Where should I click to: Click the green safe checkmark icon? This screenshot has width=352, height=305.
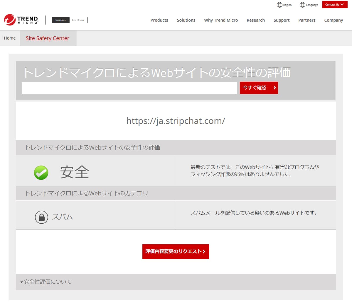point(41,173)
